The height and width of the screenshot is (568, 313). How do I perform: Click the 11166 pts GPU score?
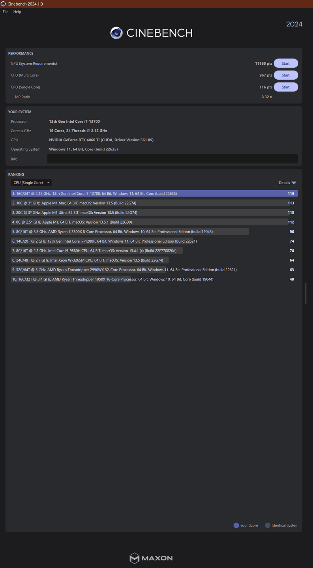point(264,64)
